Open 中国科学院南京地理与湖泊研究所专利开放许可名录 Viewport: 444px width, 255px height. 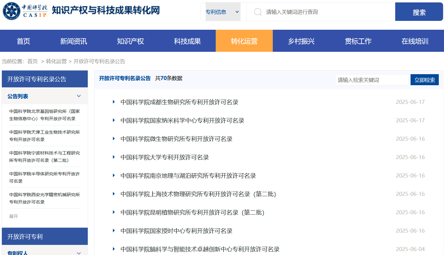point(188,176)
